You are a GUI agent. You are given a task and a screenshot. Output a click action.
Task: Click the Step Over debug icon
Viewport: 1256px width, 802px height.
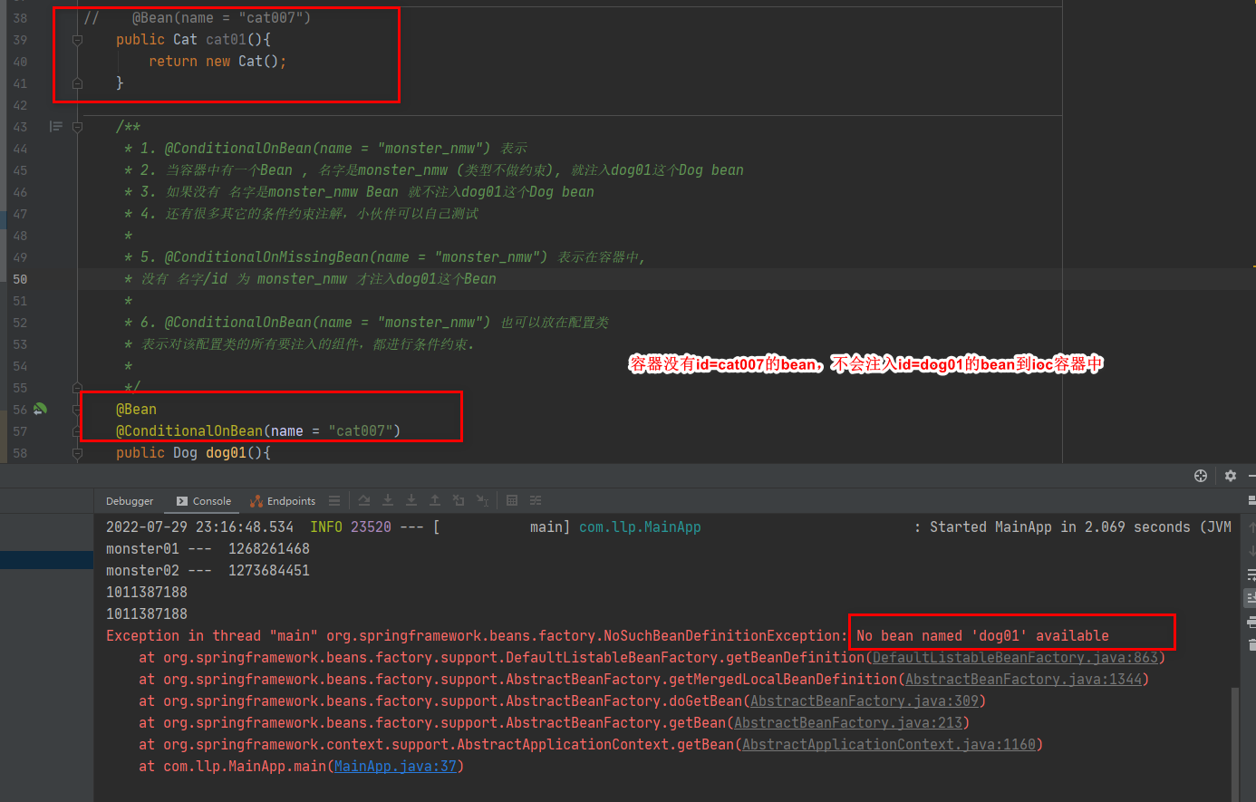pos(364,500)
